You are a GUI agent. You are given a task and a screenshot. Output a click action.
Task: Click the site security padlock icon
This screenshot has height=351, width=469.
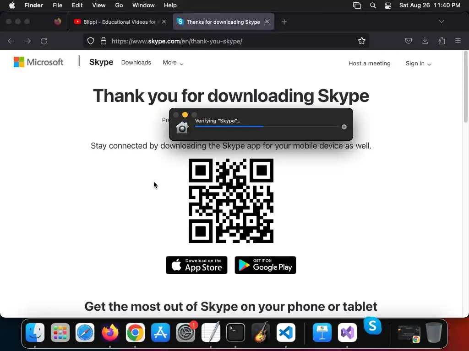104,41
